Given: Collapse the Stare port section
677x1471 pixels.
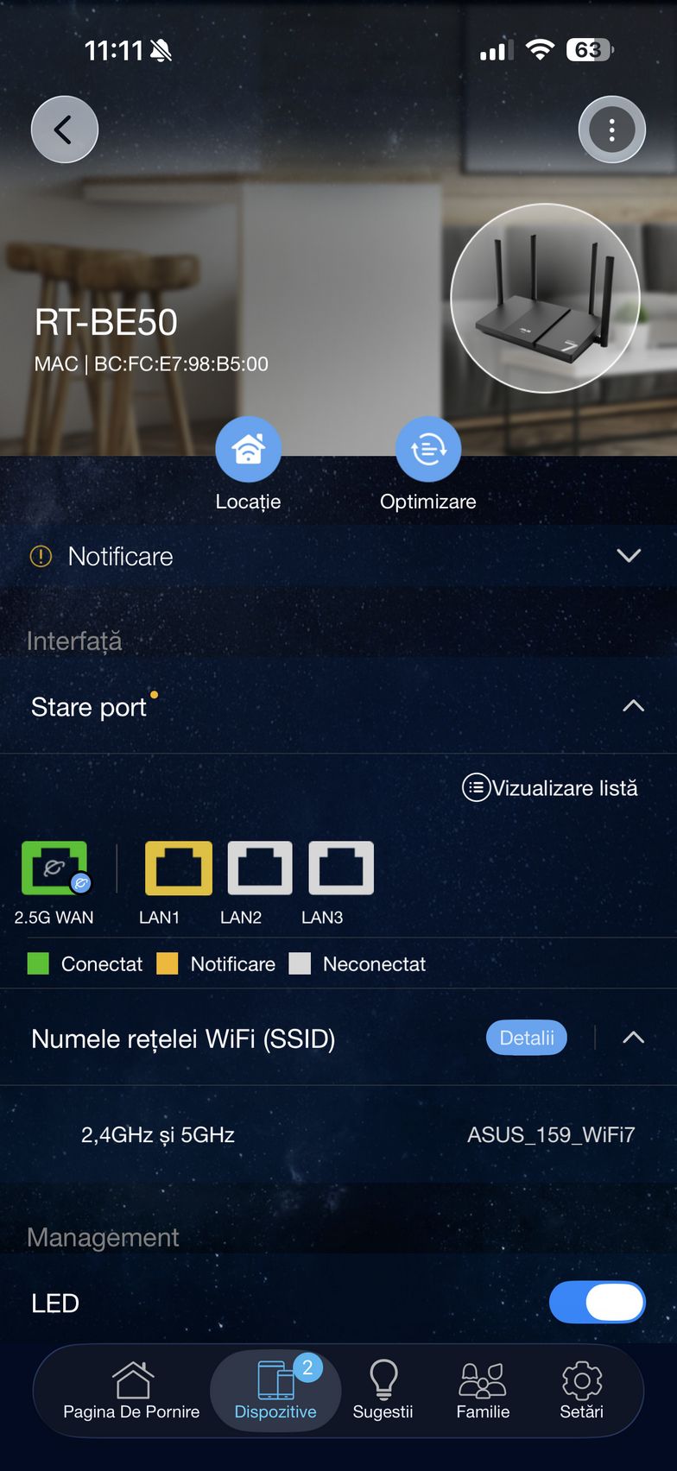Looking at the screenshot, I should (x=633, y=706).
